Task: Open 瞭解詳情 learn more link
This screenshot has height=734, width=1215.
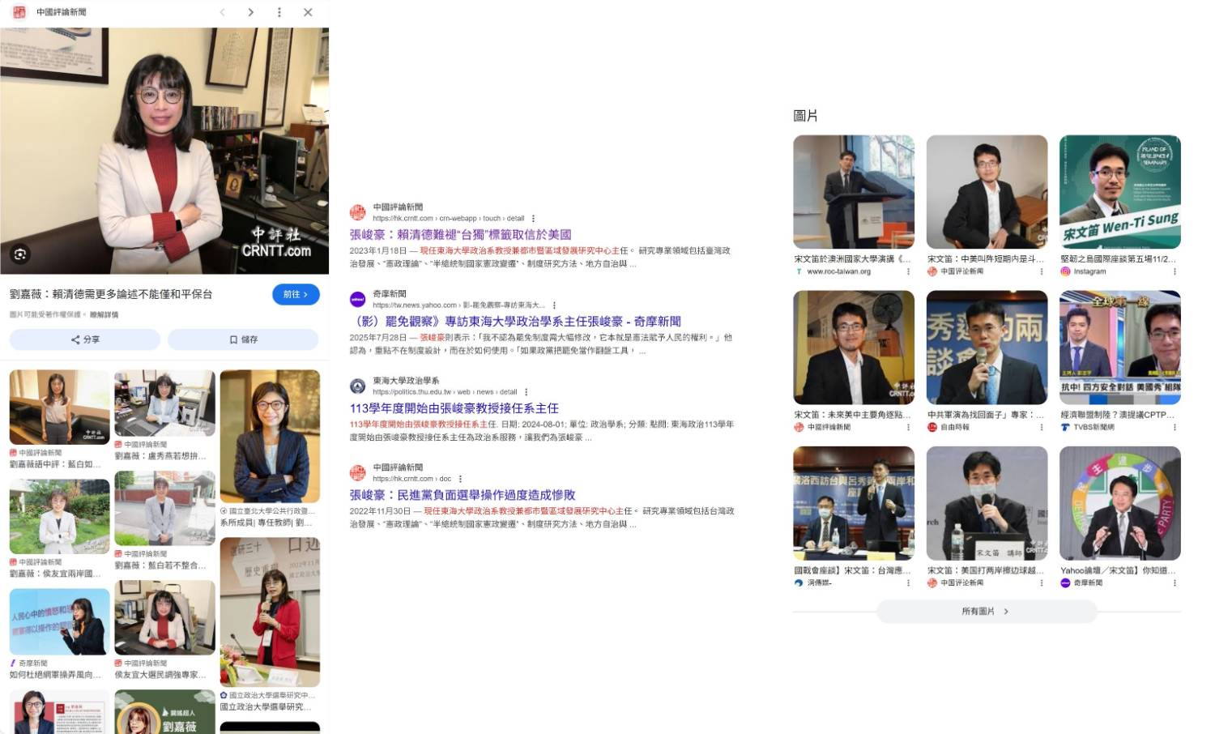Action: tap(104, 314)
